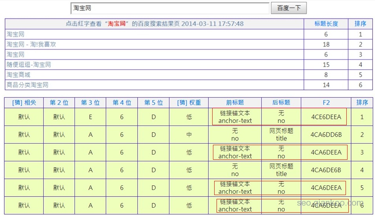Select 4CA6DEEA in the row ranked 5
This screenshot has width=375, height=217.
(x=326, y=188)
